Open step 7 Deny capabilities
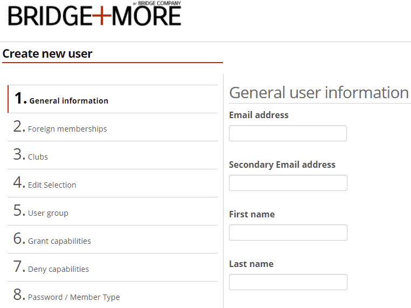This screenshot has width=411, height=308. click(x=58, y=269)
